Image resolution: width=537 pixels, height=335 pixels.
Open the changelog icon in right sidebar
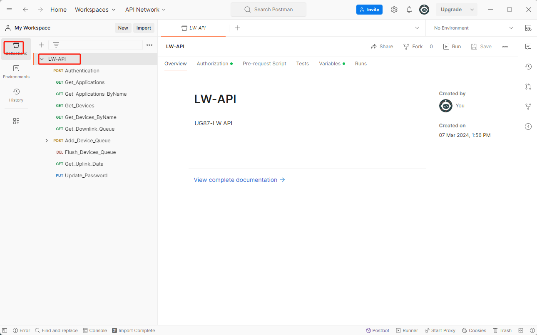(528, 67)
